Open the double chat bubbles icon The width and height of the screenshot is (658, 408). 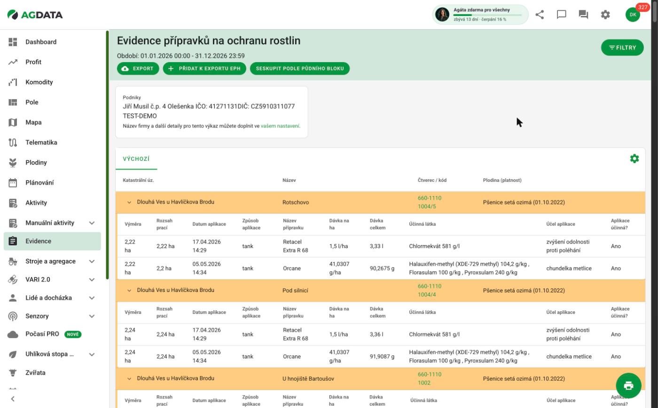click(583, 15)
